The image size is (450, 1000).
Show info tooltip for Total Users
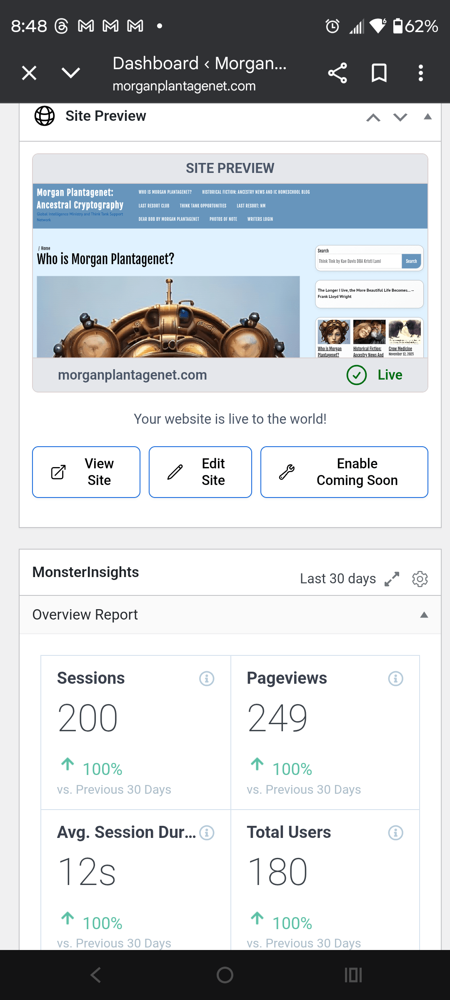tap(395, 833)
